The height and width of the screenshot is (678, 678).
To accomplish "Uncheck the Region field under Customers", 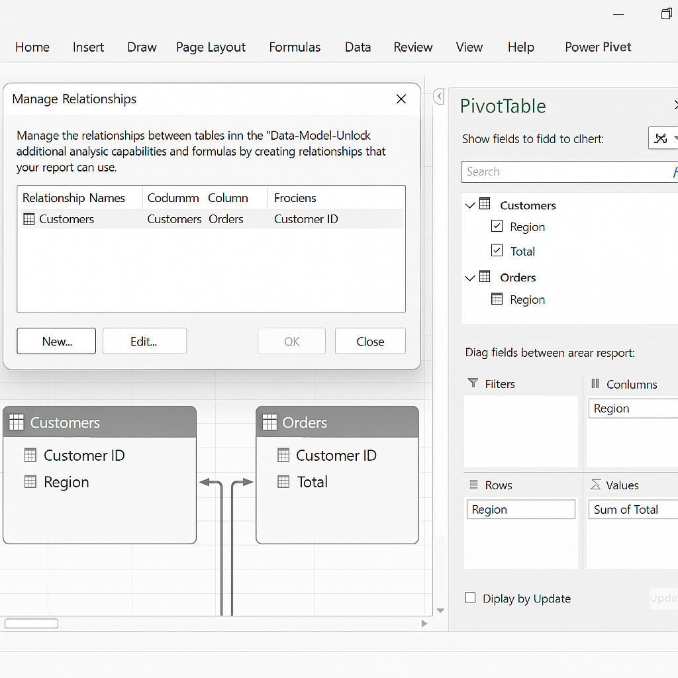I will coord(497,226).
